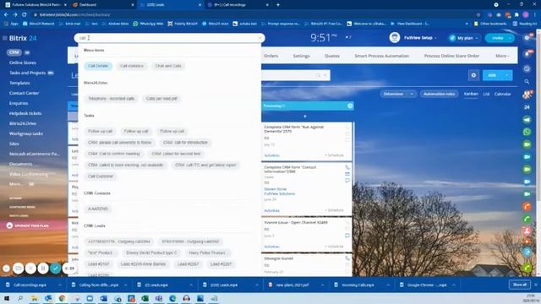This screenshot has width=541, height=304.
Task: Switch to the Dashboard browser tab
Action: pos(103,5)
